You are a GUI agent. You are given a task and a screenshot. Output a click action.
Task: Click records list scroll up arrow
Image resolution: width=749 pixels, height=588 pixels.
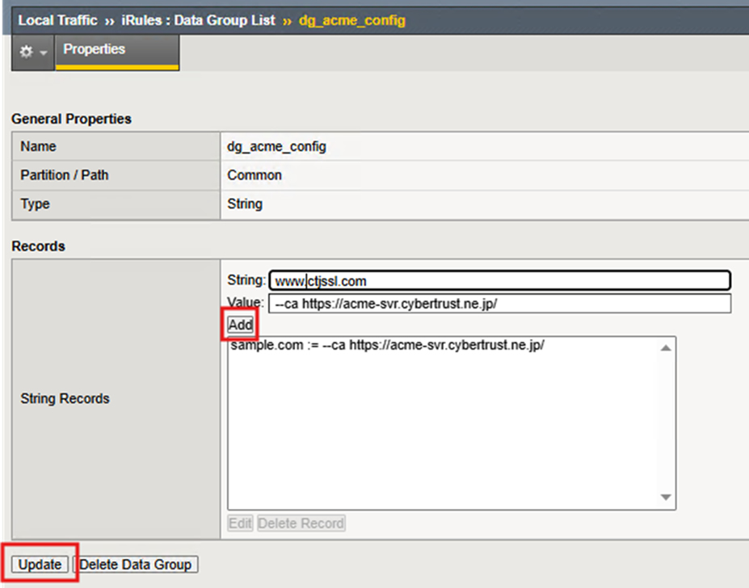coord(666,347)
